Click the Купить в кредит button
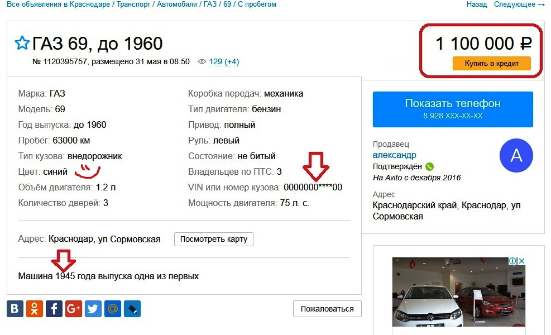This screenshot has height=335, width=551. pyautogui.click(x=492, y=63)
